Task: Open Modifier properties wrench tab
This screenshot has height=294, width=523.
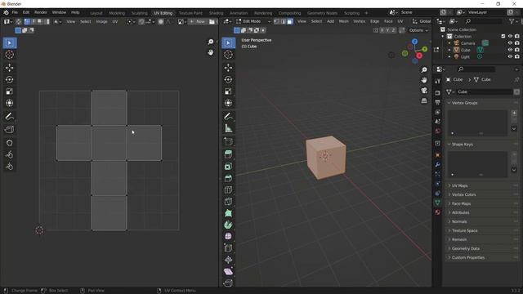Action: click(x=438, y=165)
